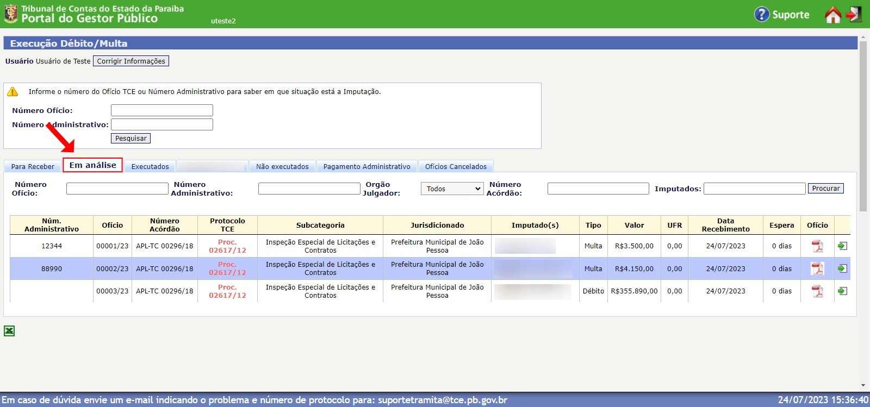Screen dimensions: 870x407
Task: Click the Procurar button
Action: pos(826,189)
